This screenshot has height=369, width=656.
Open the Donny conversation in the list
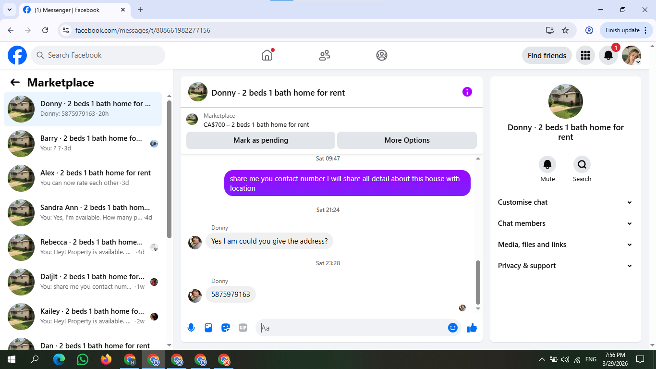[x=83, y=109]
